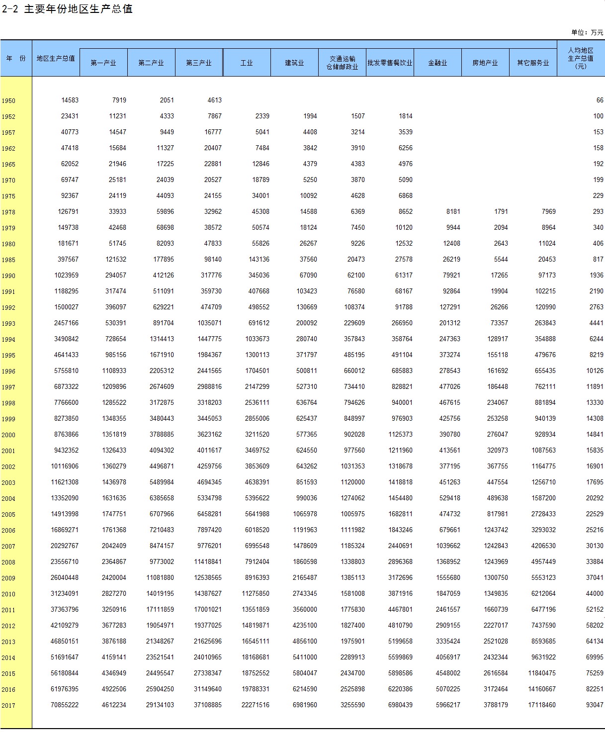The width and height of the screenshot is (605, 745).
Task: Select the 1950 year row label
Action: [8, 100]
